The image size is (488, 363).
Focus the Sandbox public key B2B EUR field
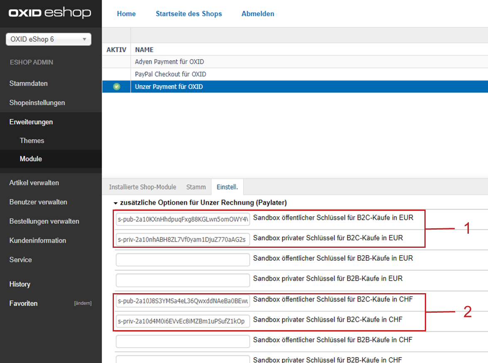tap(183, 259)
